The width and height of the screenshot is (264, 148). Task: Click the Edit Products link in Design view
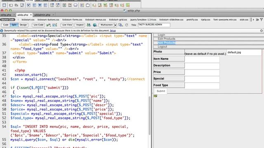(x=166, y=39)
